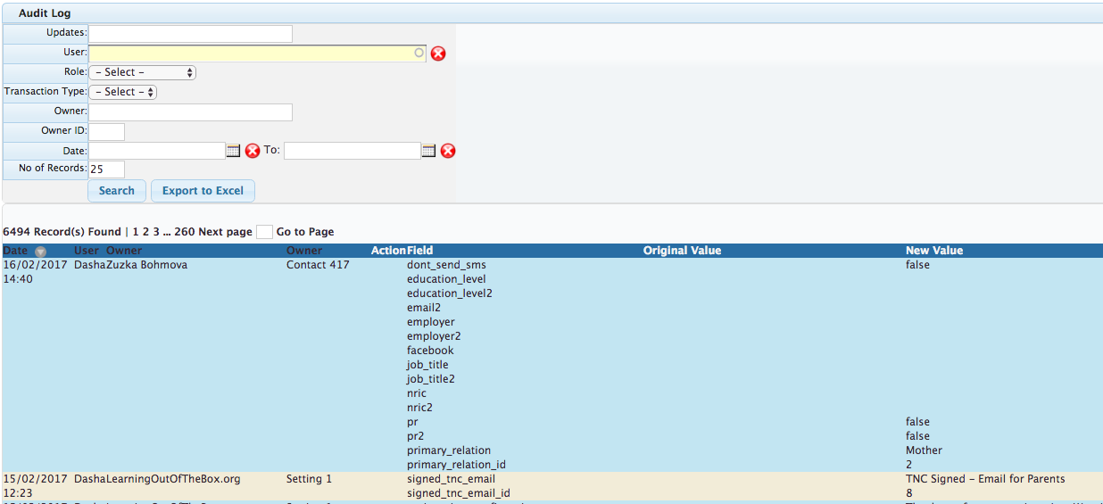Clear the User field with red X
This screenshot has width=1103, height=504.
438,54
